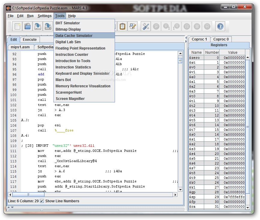Launch the Screen Magnifier tool
Viewport: 260px width, 220px height.
coord(84,99)
